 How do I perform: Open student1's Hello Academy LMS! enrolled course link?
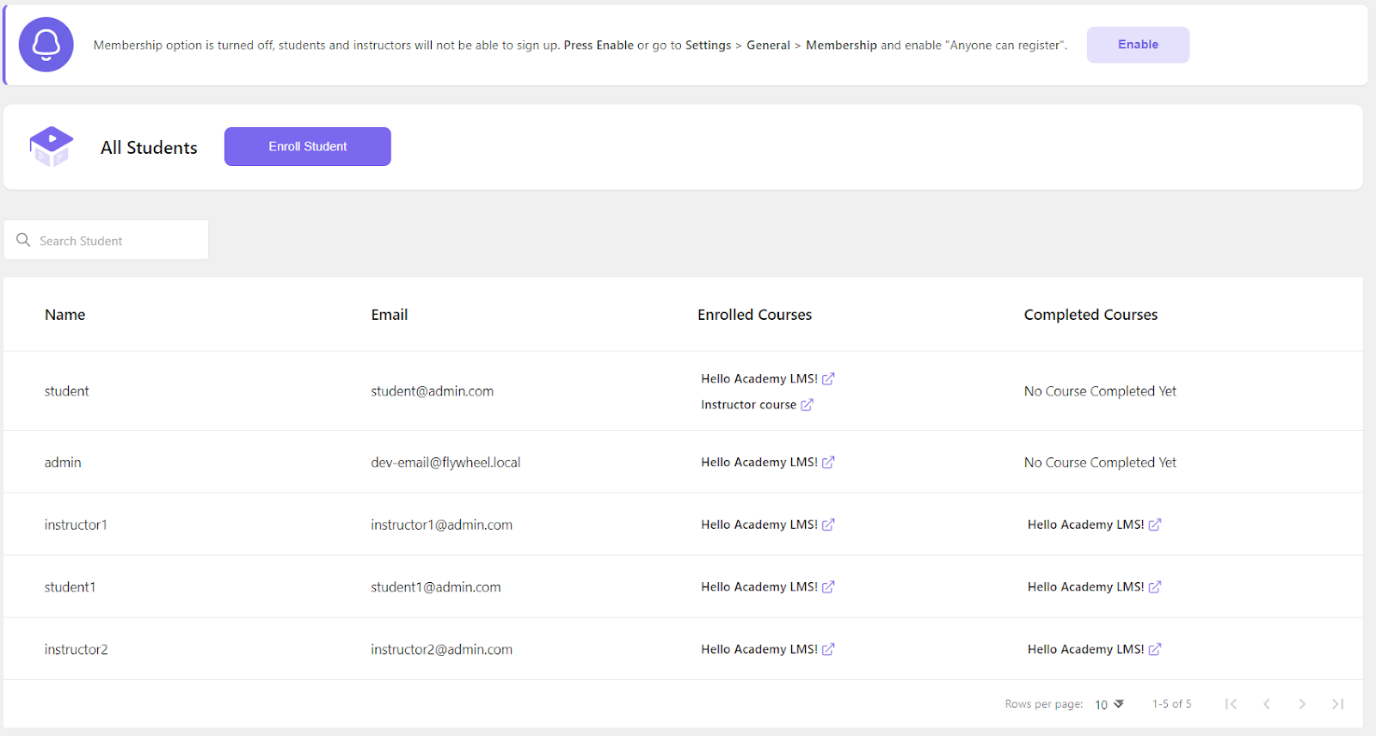point(759,587)
